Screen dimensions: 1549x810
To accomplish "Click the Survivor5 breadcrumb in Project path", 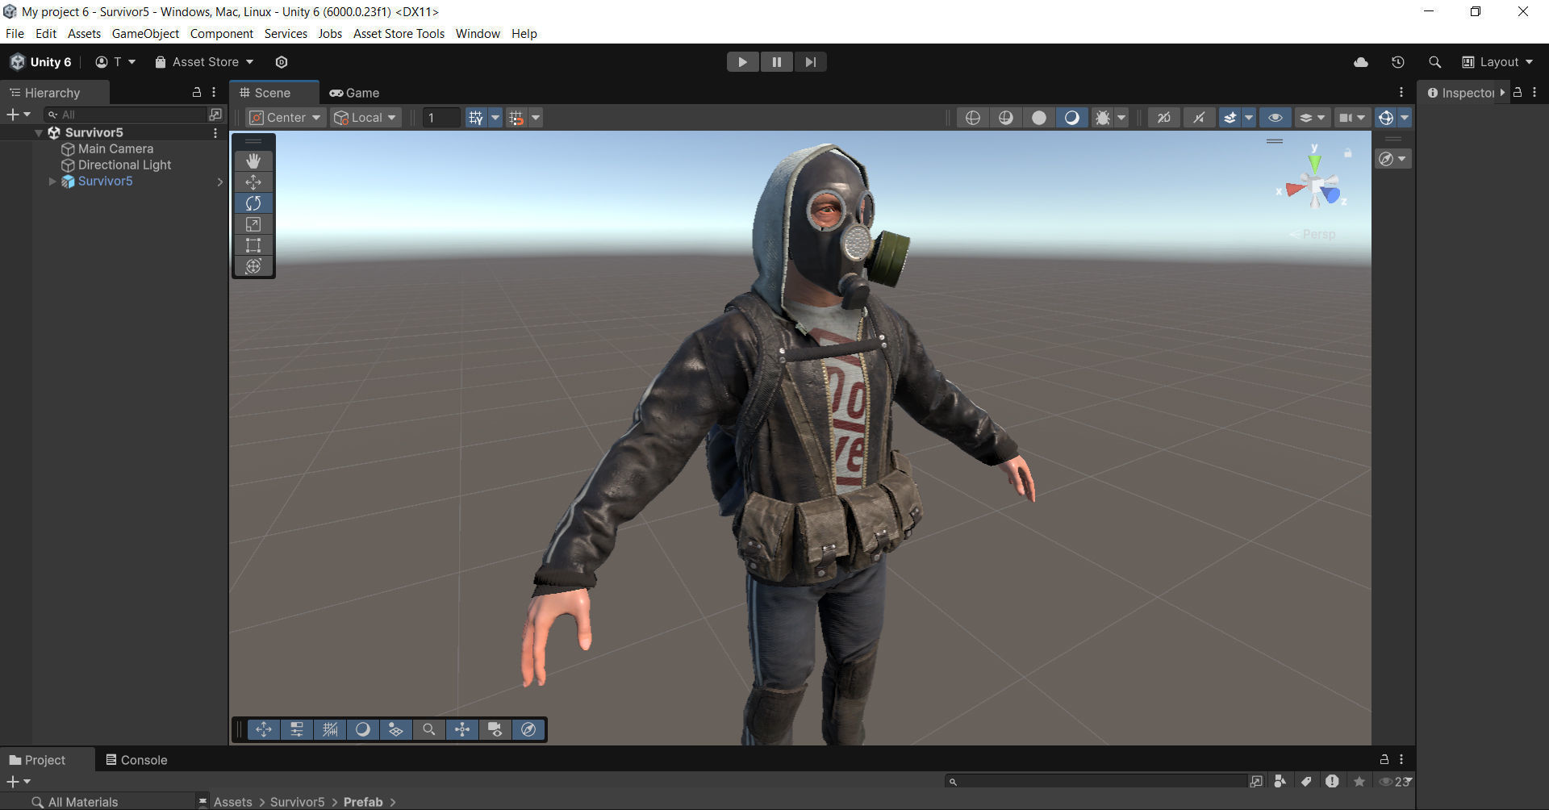I will 297,802.
